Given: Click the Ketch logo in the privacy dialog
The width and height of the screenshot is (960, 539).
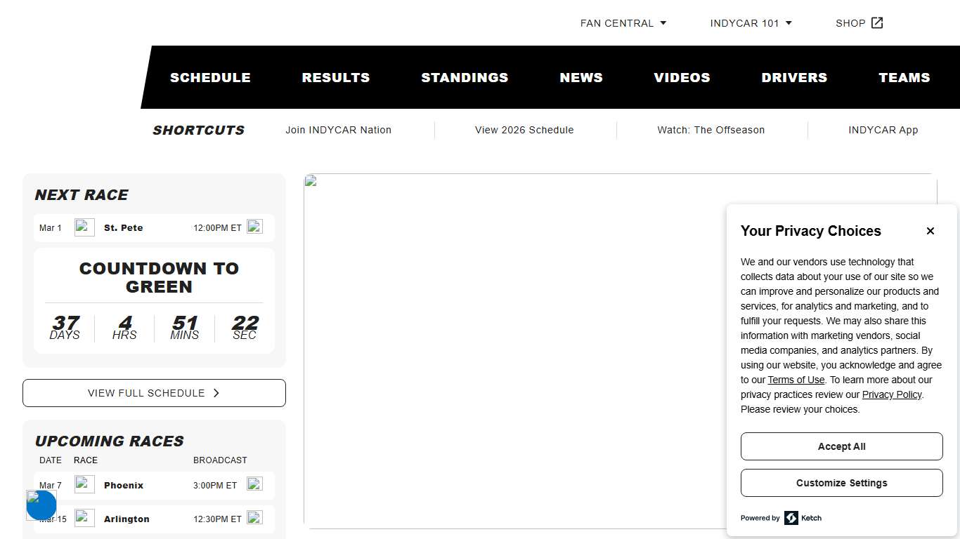Looking at the screenshot, I should (791, 518).
